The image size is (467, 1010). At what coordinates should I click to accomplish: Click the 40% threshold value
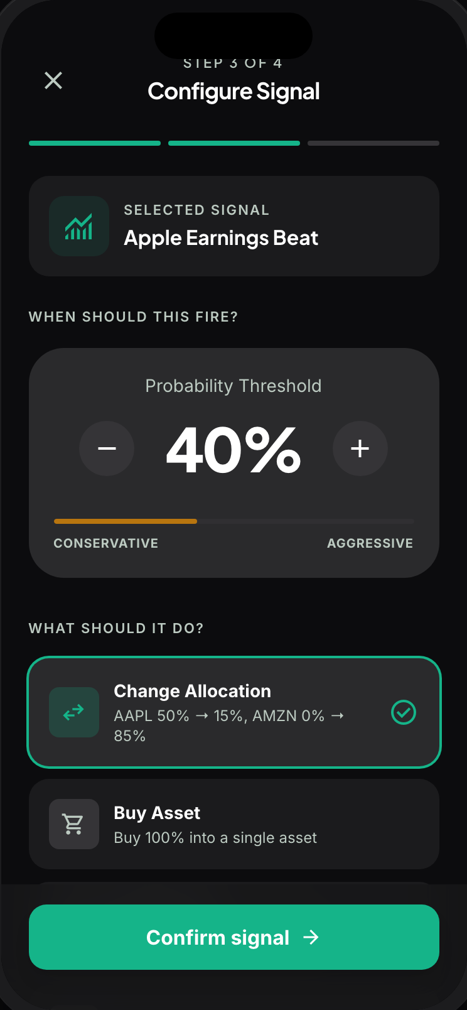point(233,450)
